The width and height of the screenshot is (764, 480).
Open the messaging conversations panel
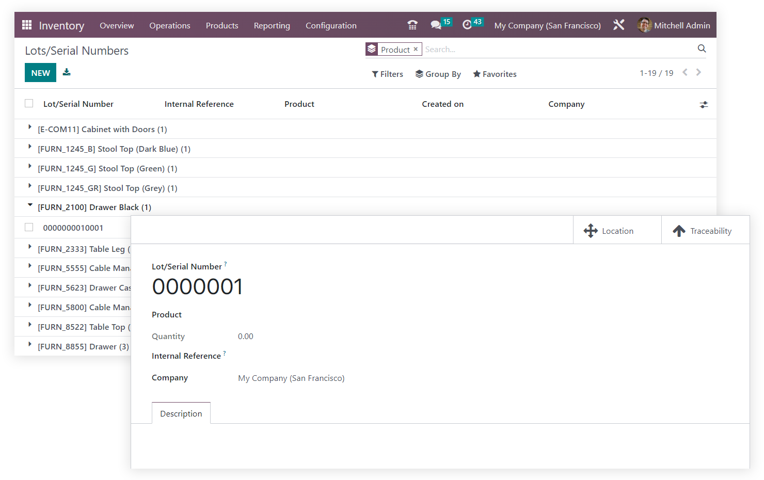(437, 24)
